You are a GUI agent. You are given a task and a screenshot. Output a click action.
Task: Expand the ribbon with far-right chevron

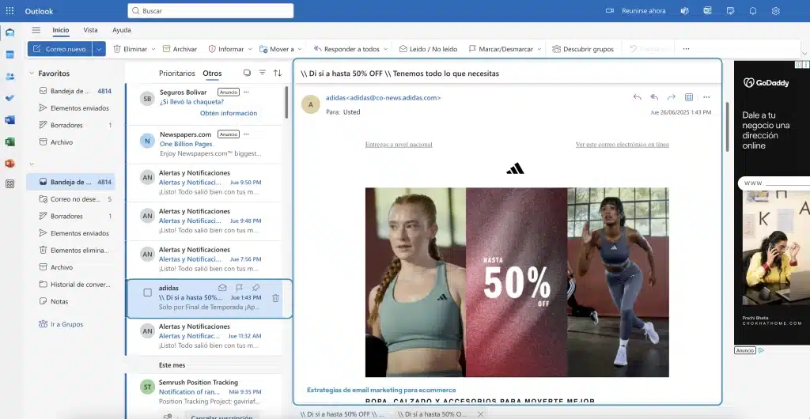point(804,53)
